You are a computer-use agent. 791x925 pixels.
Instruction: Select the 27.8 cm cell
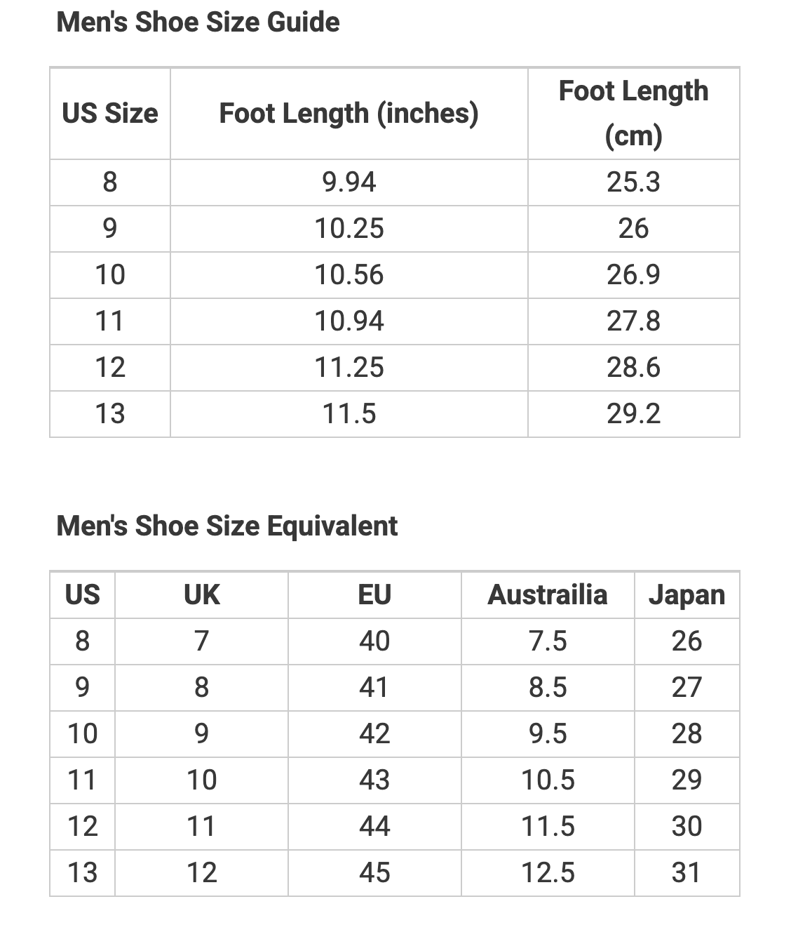pos(634,321)
